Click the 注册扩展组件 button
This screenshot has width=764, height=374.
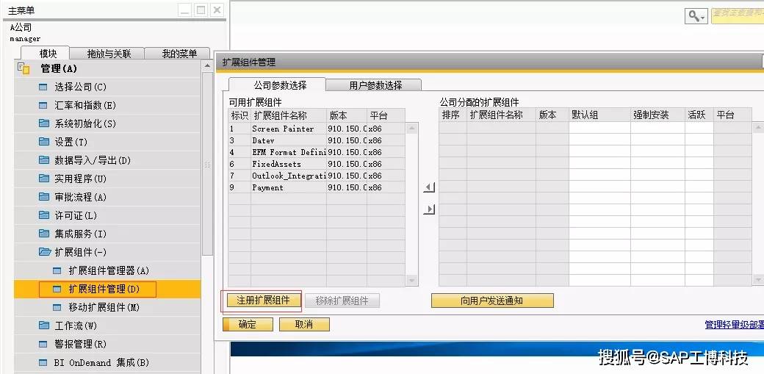(x=263, y=301)
